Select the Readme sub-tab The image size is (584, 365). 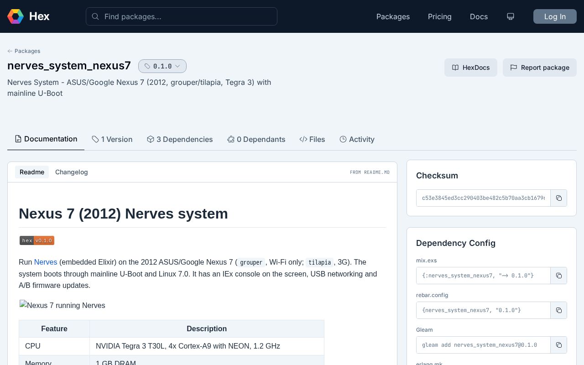32,172
